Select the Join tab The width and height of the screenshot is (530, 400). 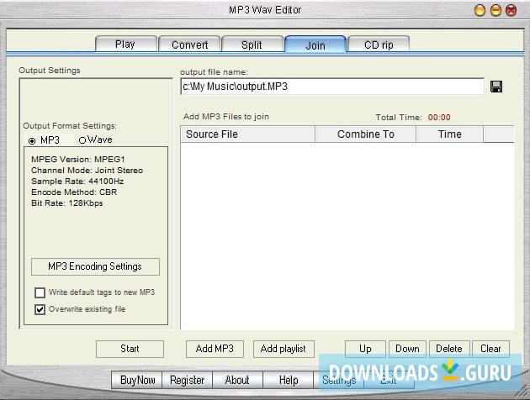click(315, 45)
